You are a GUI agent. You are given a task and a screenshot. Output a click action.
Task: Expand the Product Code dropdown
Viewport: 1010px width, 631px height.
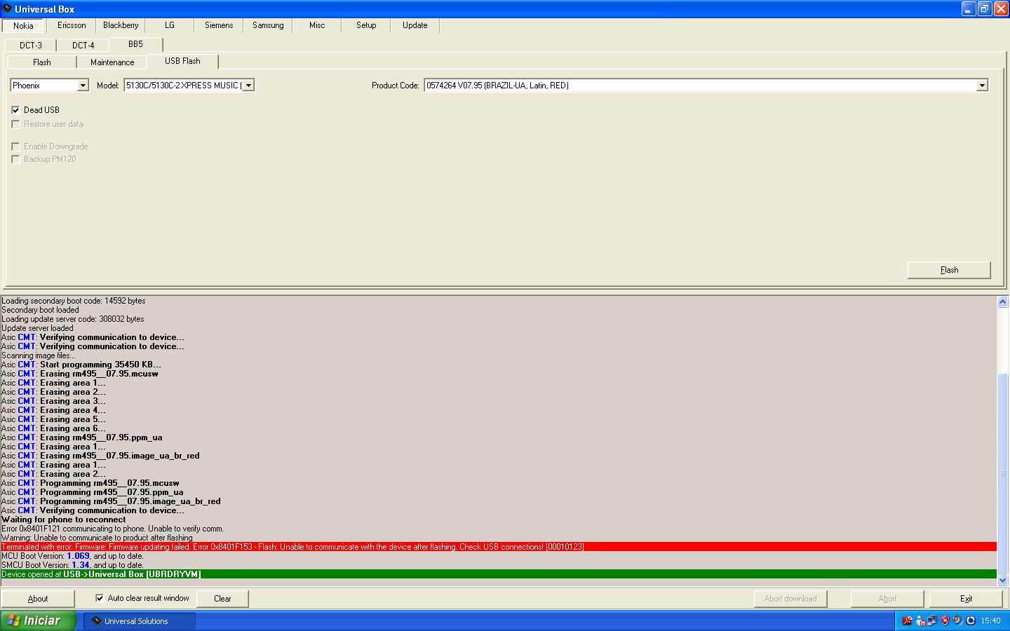pyautogui.click(x=982, y=86)
